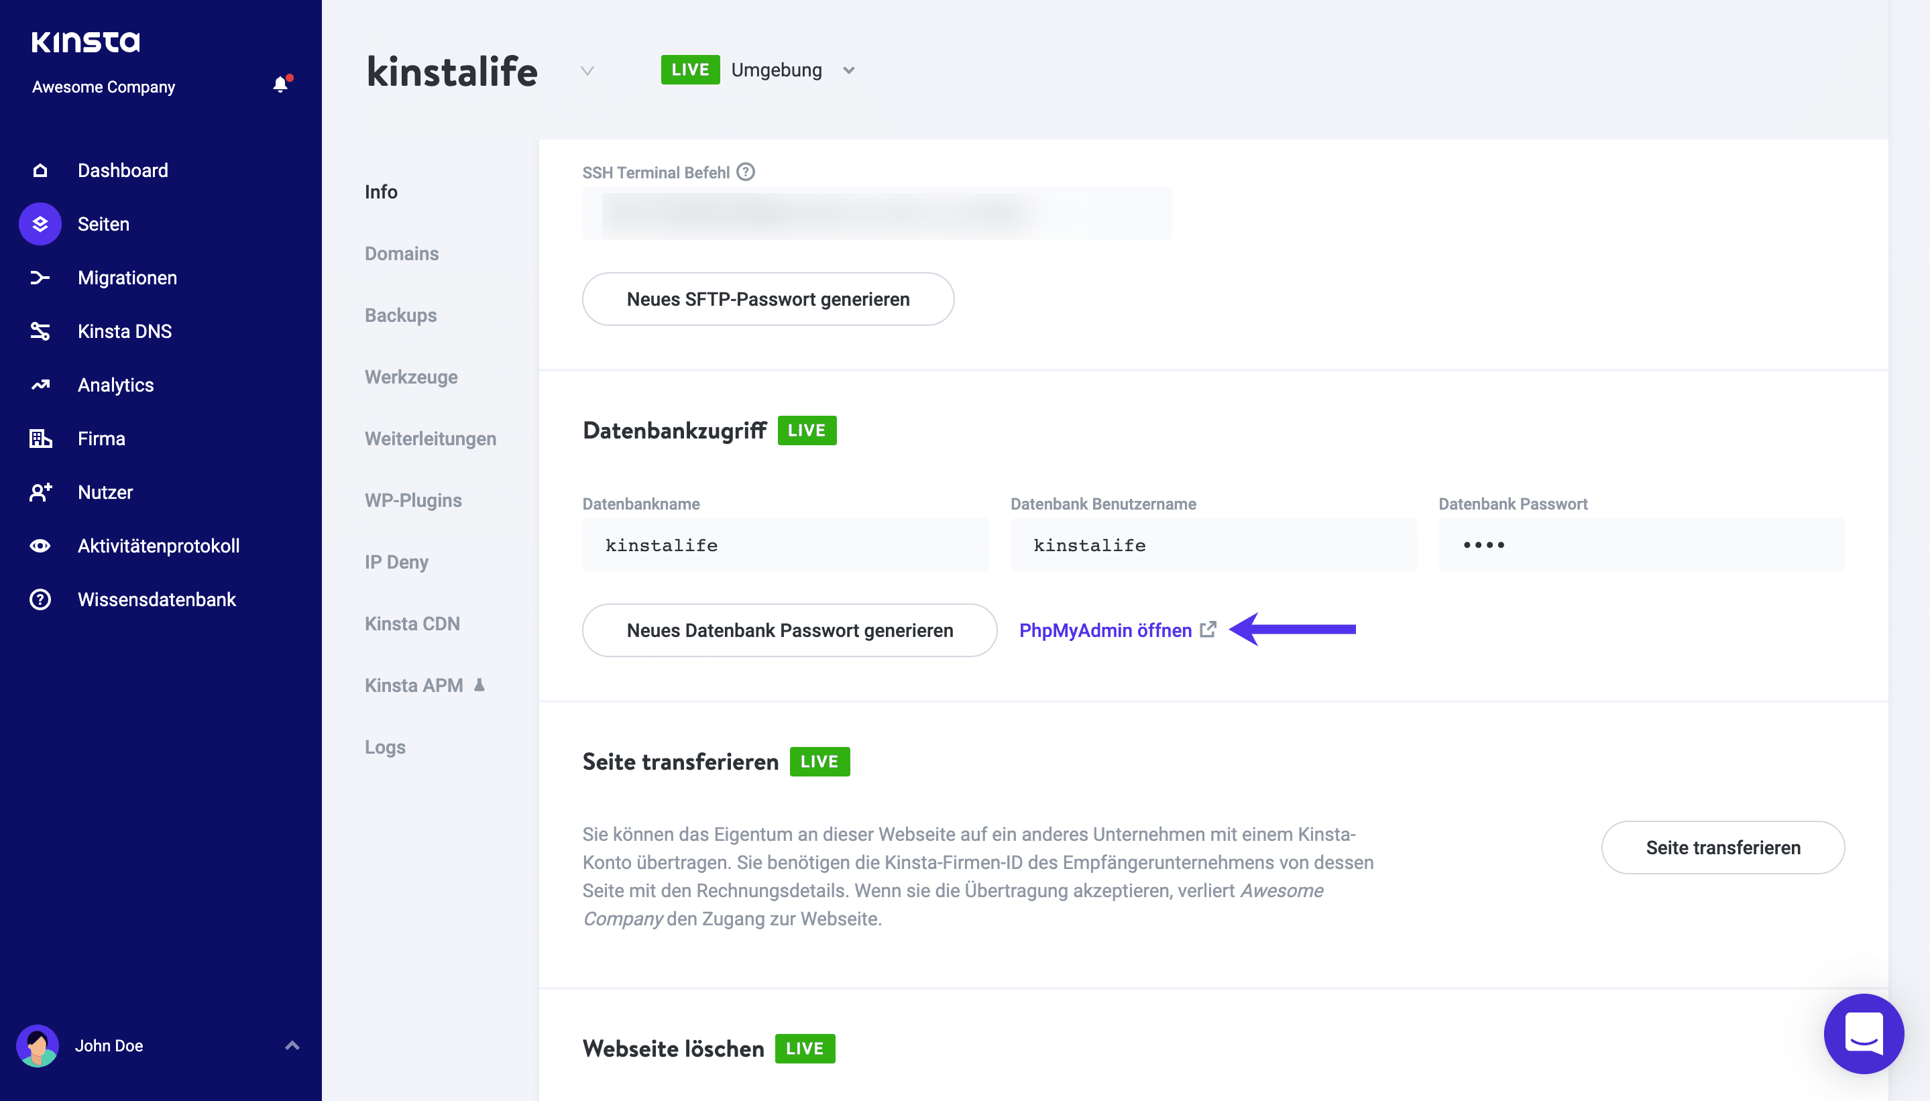Click the Seiten layers icon
1930x1101 pixels.
coord(40,224)
